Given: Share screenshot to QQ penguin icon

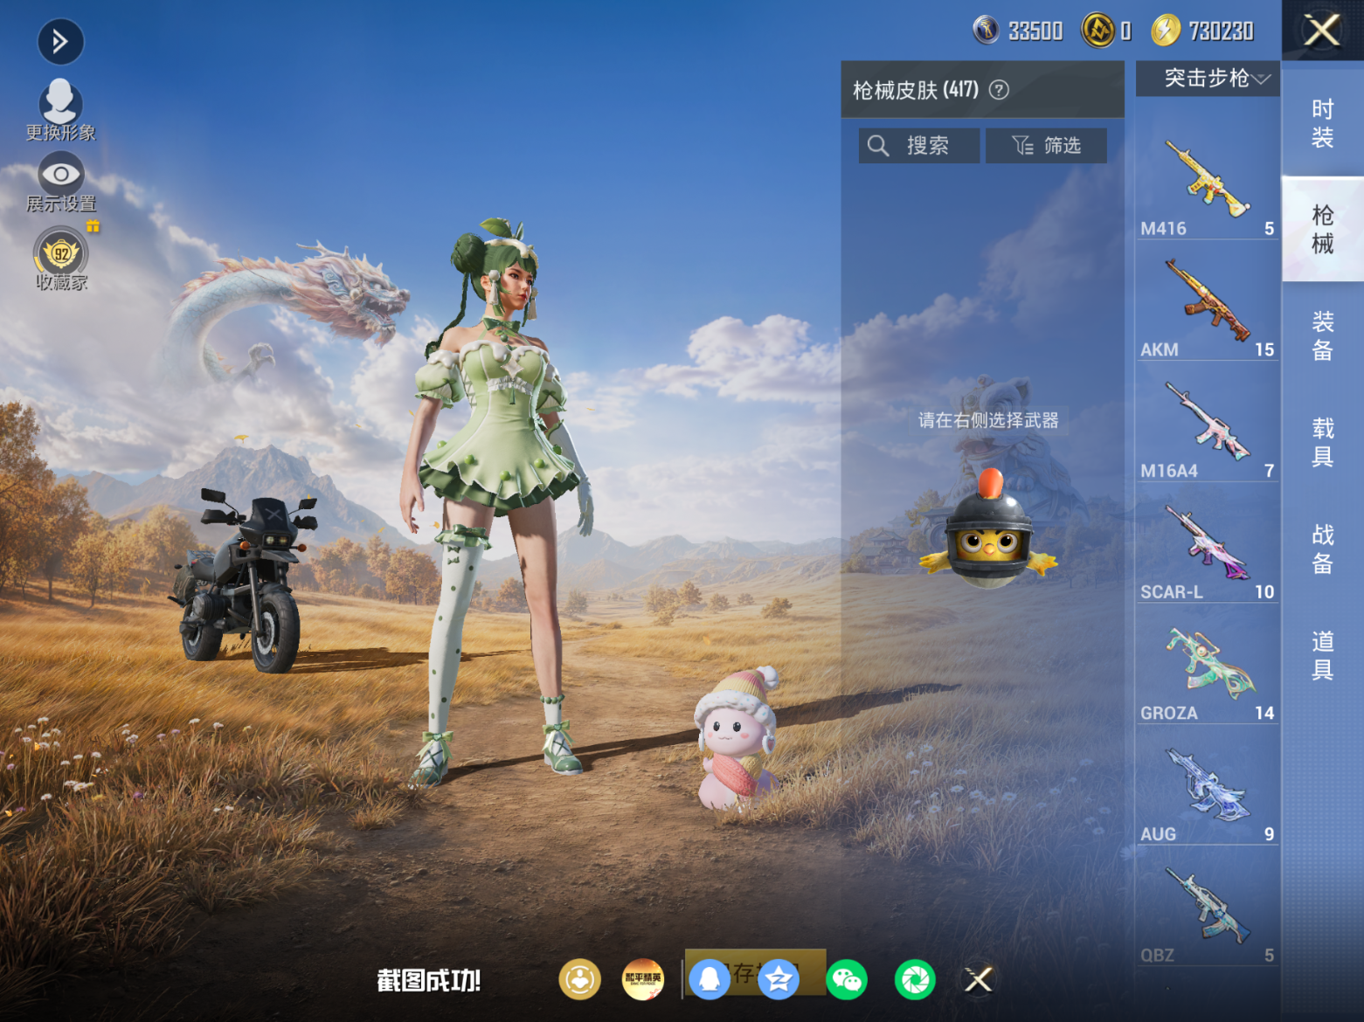Looking at the screenshot, I should click(x=710, y=979).
